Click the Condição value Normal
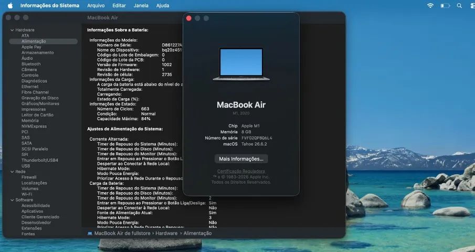 (148, 114)
